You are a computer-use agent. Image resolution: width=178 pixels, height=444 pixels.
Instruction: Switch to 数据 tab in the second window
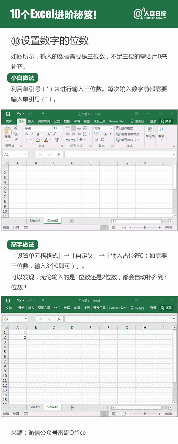(67, 308)
